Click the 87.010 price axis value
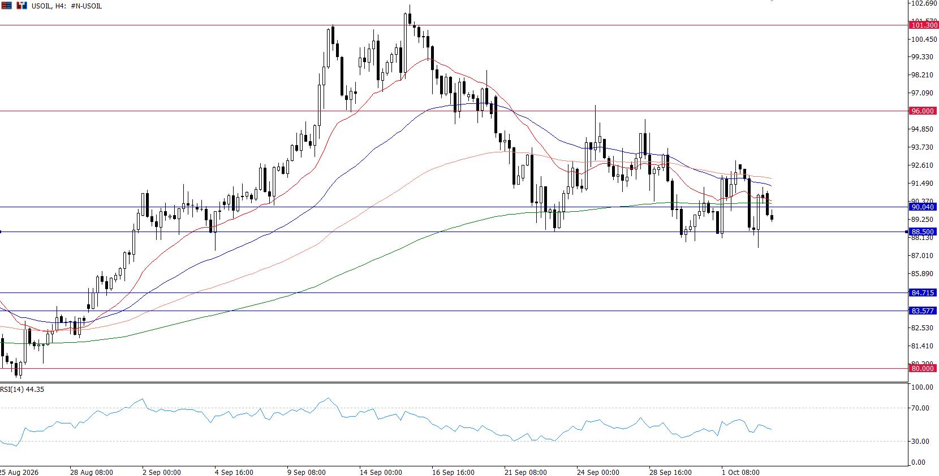 point(923,256)
